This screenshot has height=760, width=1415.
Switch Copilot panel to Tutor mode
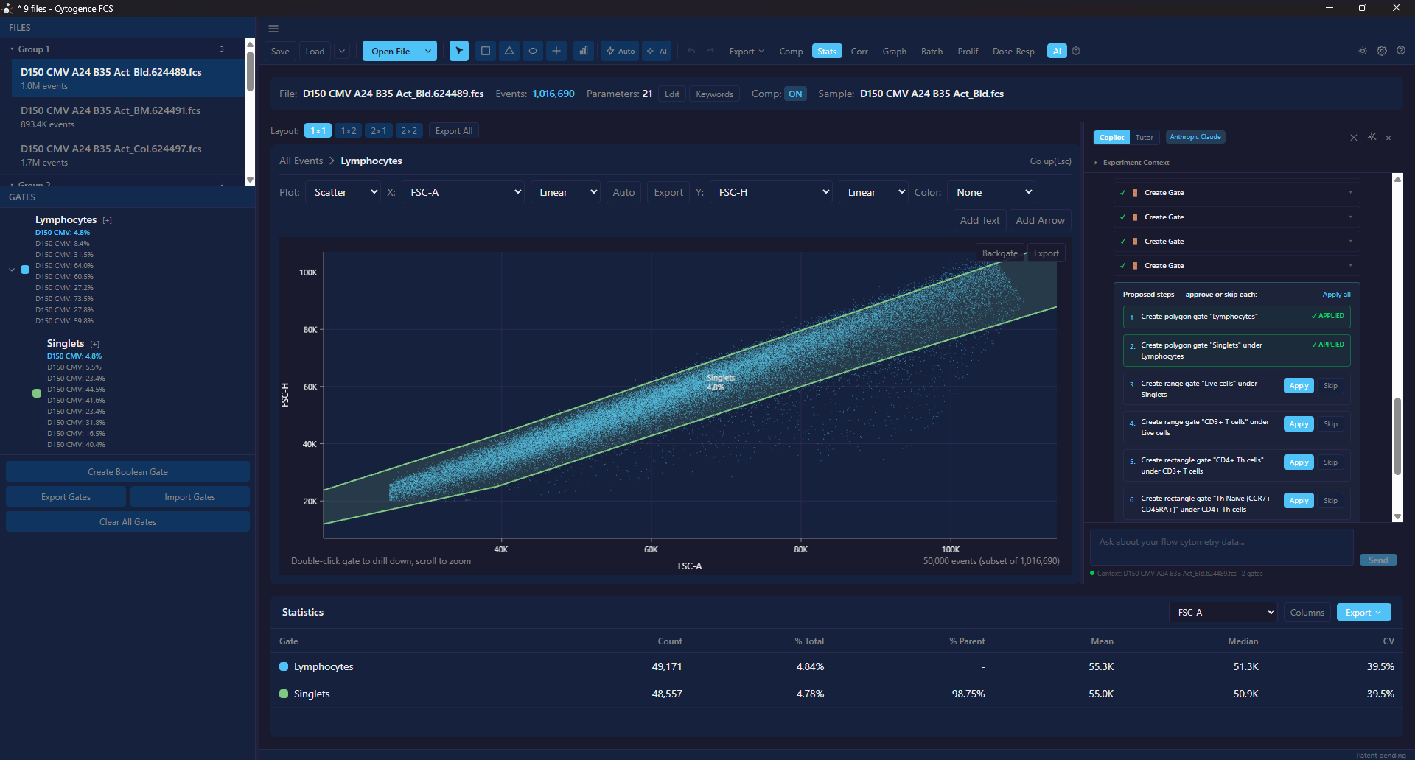click(1145, 137)
